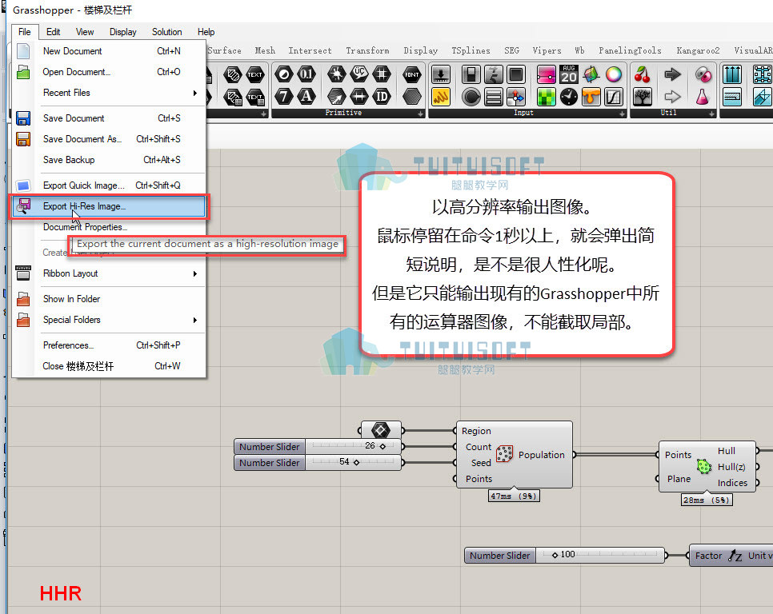Screen dimensions: 773x614
Task: Select the Clock component icon
Action: coord(568,97)
